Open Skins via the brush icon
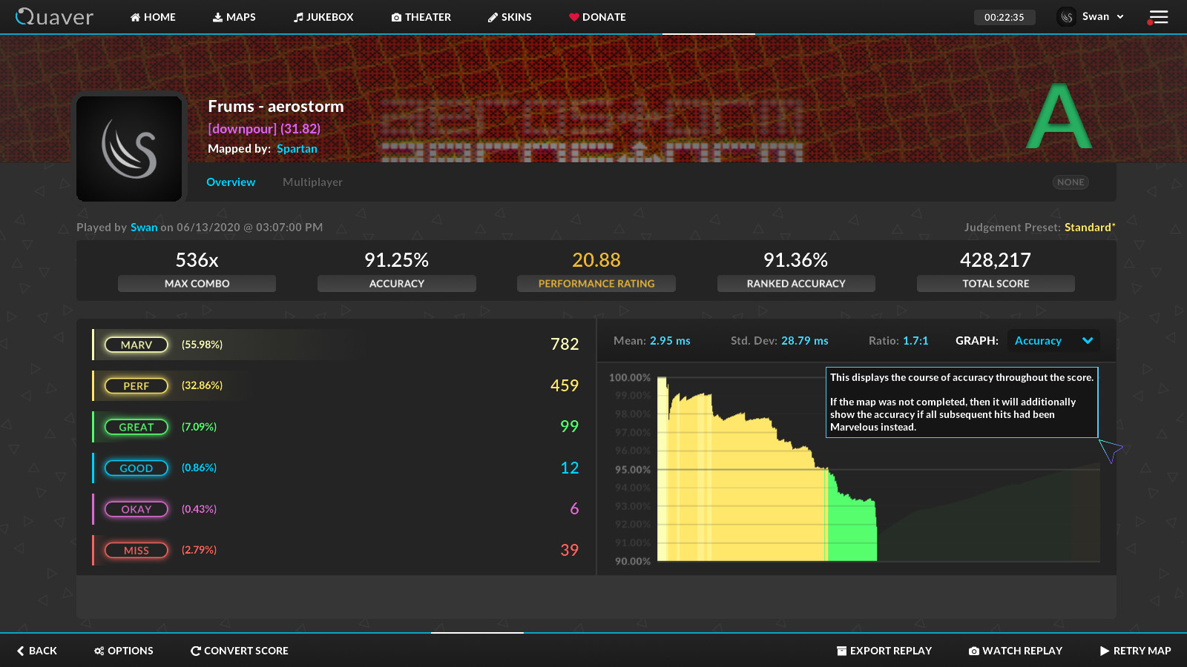The height and width of the screenshot is (667, 1187). click(x=493, y=17)
